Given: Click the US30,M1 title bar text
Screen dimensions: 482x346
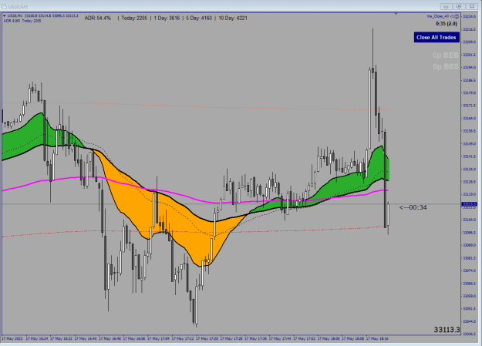Looking at the screenshot, I should pyautogui.click(x=18, y=7).
